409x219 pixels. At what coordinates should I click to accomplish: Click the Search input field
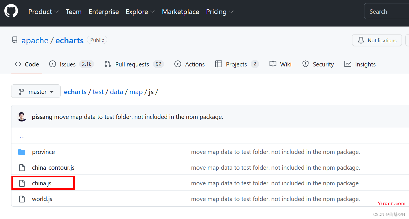coord(386,12)
